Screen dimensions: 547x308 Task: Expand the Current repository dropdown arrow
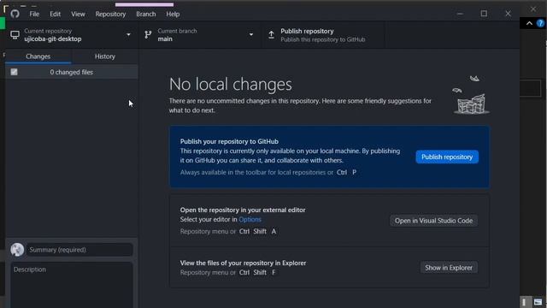[128, 35]
